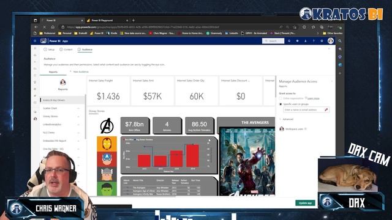Open the Power BI app launcher waffle icon
Screen dimensions: 392x220
coord(35,41)
